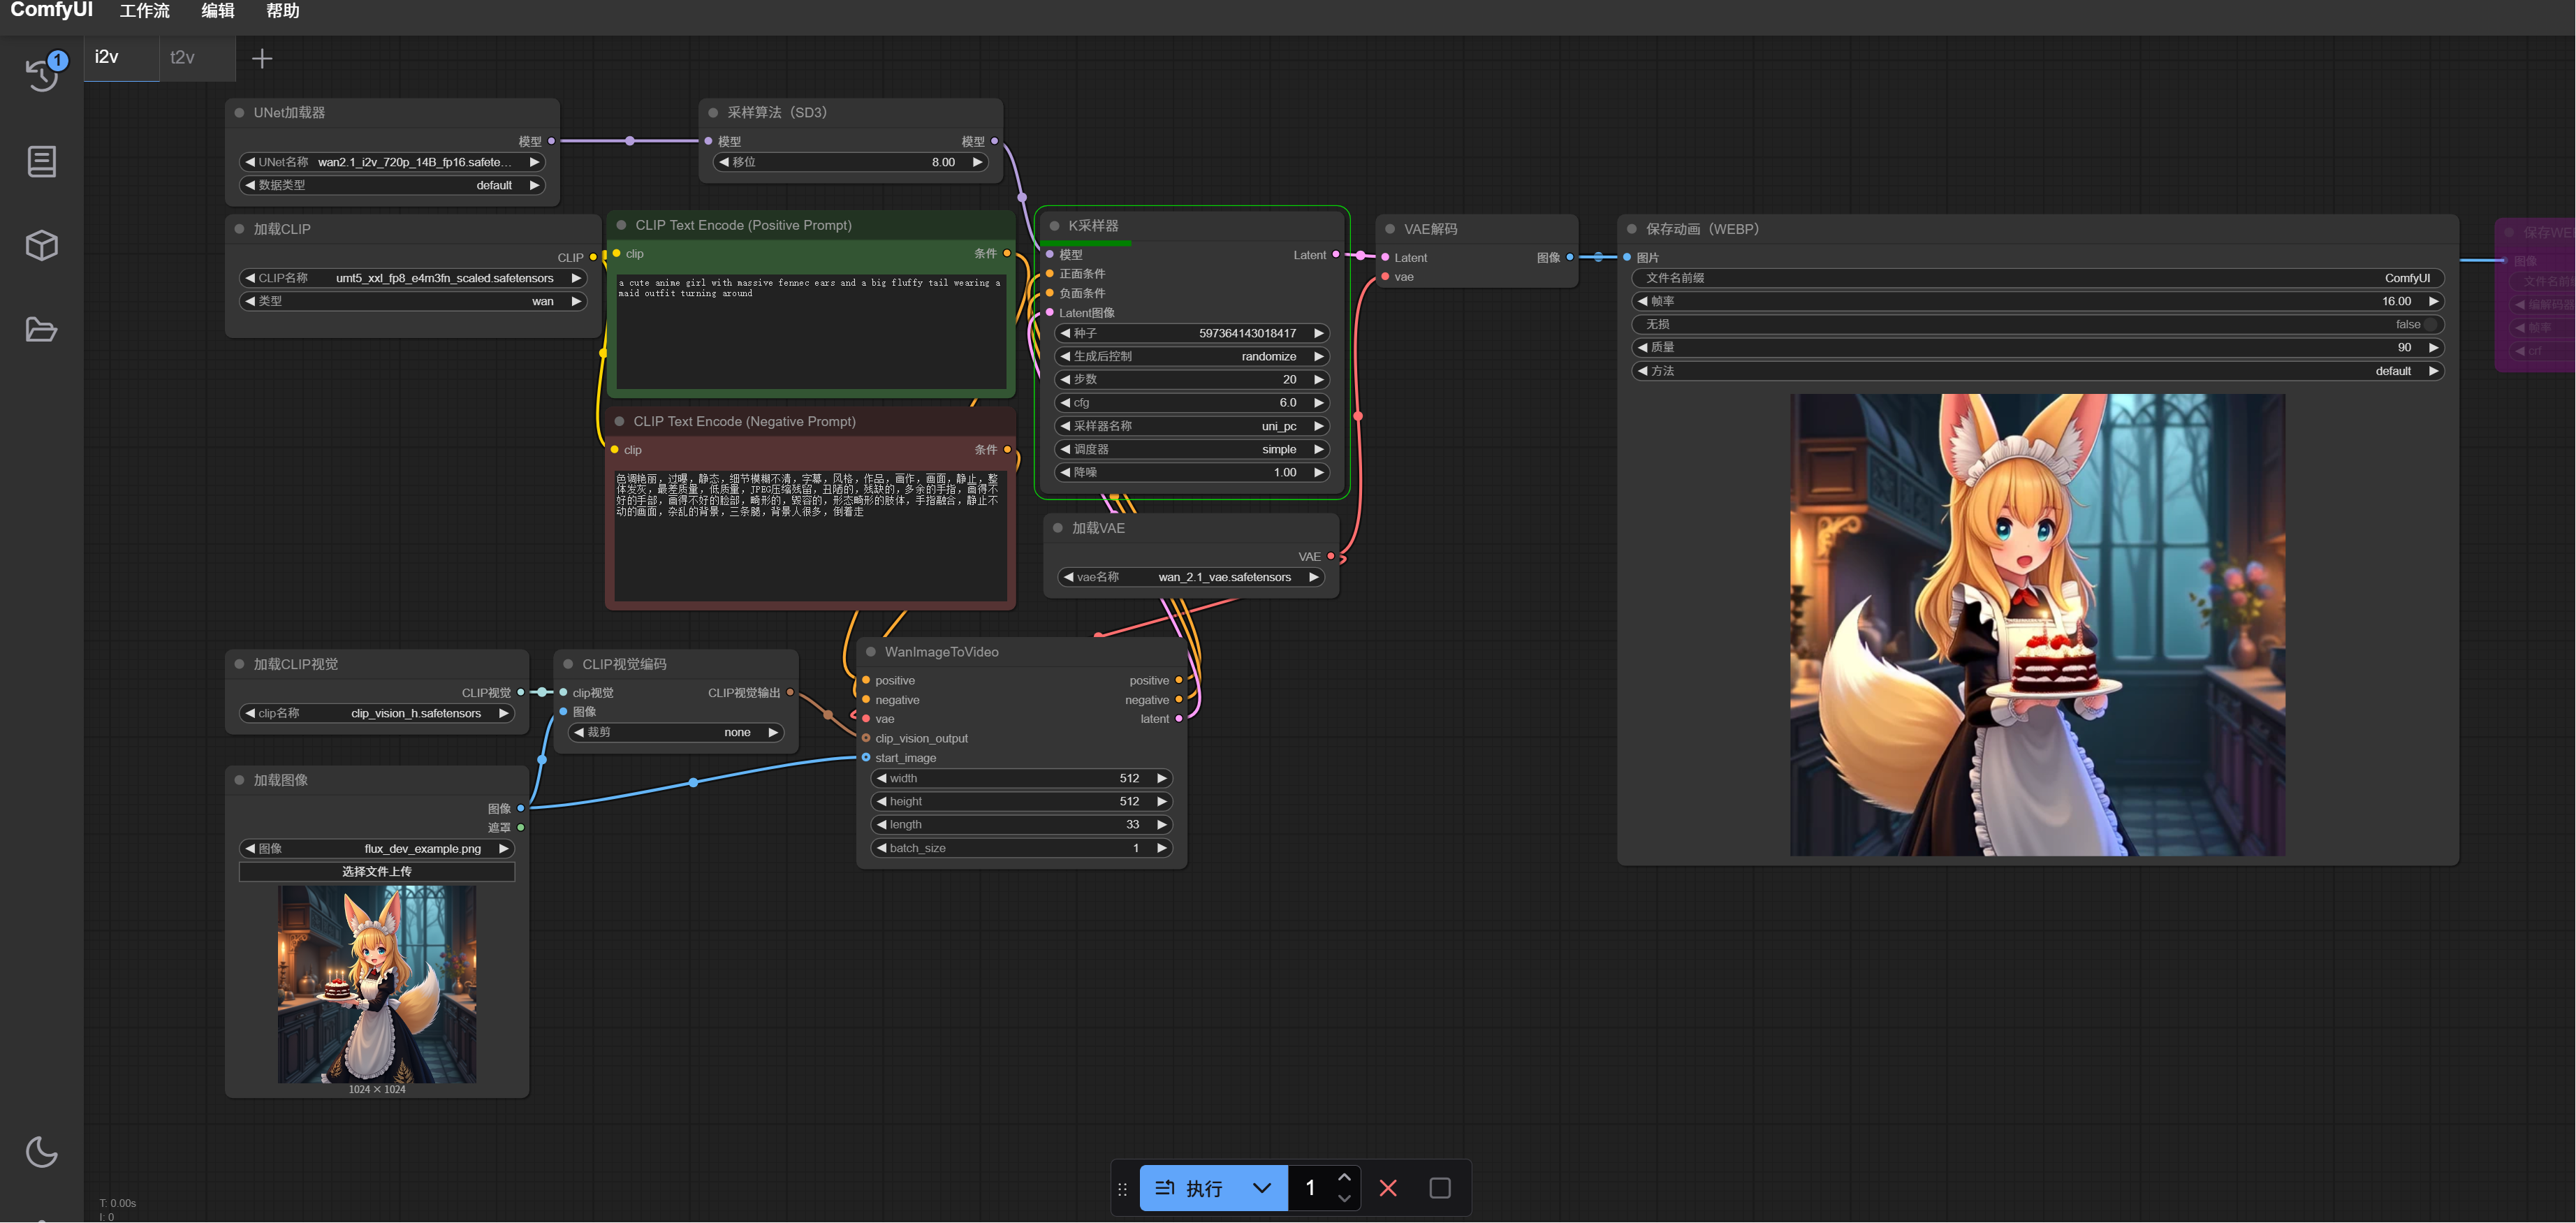This screenshot has width=2576, height=1223.
Task: Click 选择文件上传 upload button
Action: pyautogui.click(x=377, y=871)
